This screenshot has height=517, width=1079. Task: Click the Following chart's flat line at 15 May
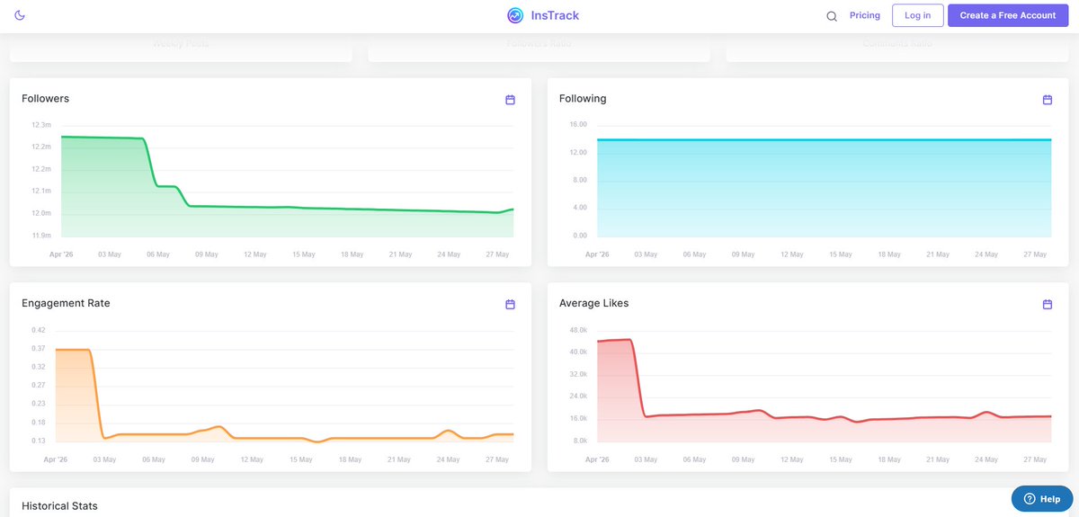(841, 139)
